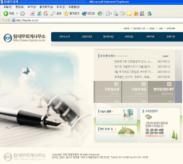Click the Search magnifier icon
Screen dimensions: 183x164
coord(53,13)
